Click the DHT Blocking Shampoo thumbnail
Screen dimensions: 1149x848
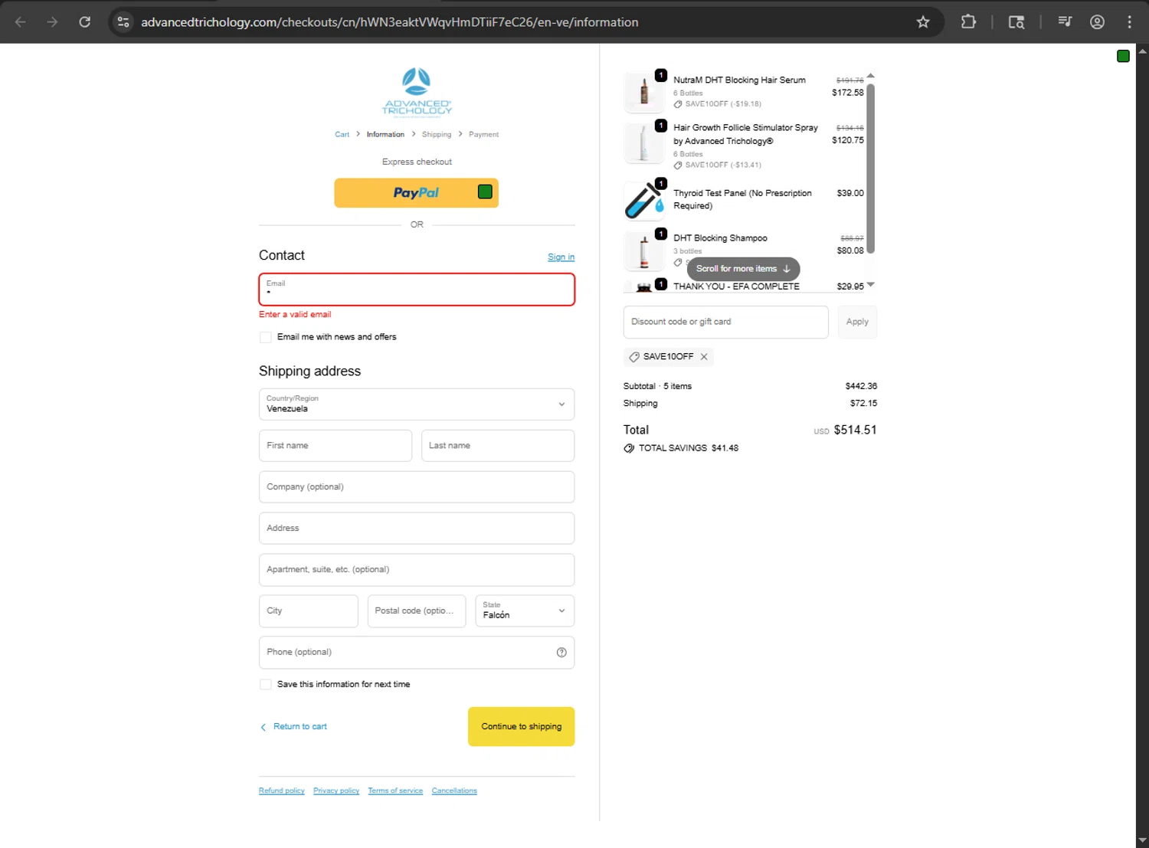[644, 251]
